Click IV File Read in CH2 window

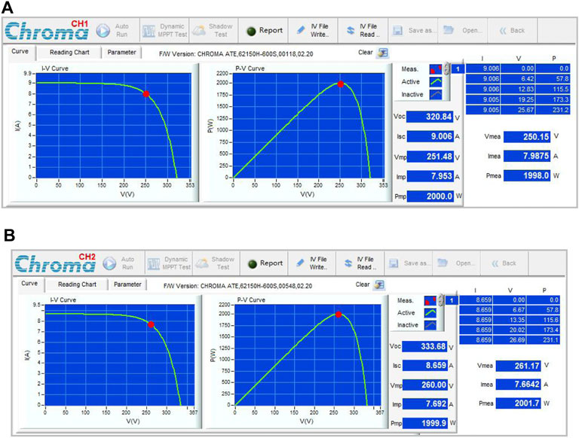coord(360,263)
